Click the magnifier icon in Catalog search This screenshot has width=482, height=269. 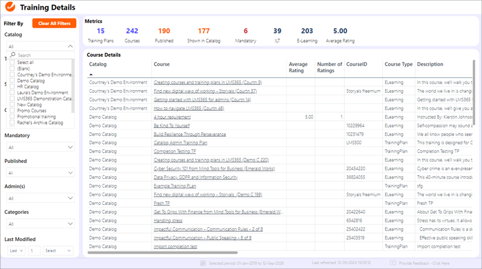coord(13,55)
